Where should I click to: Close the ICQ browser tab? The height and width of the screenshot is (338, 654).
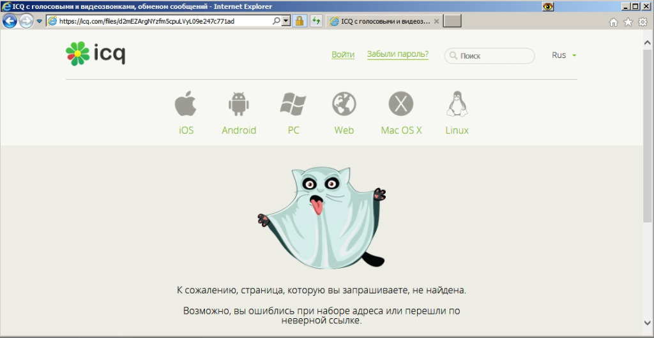(436, 21)
